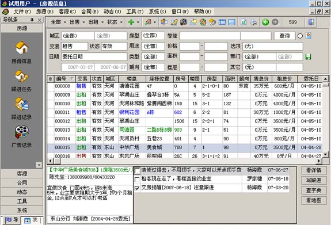Click the green save filter disk icon
This screenshot has height=225, width=331.
click(308, 56)
